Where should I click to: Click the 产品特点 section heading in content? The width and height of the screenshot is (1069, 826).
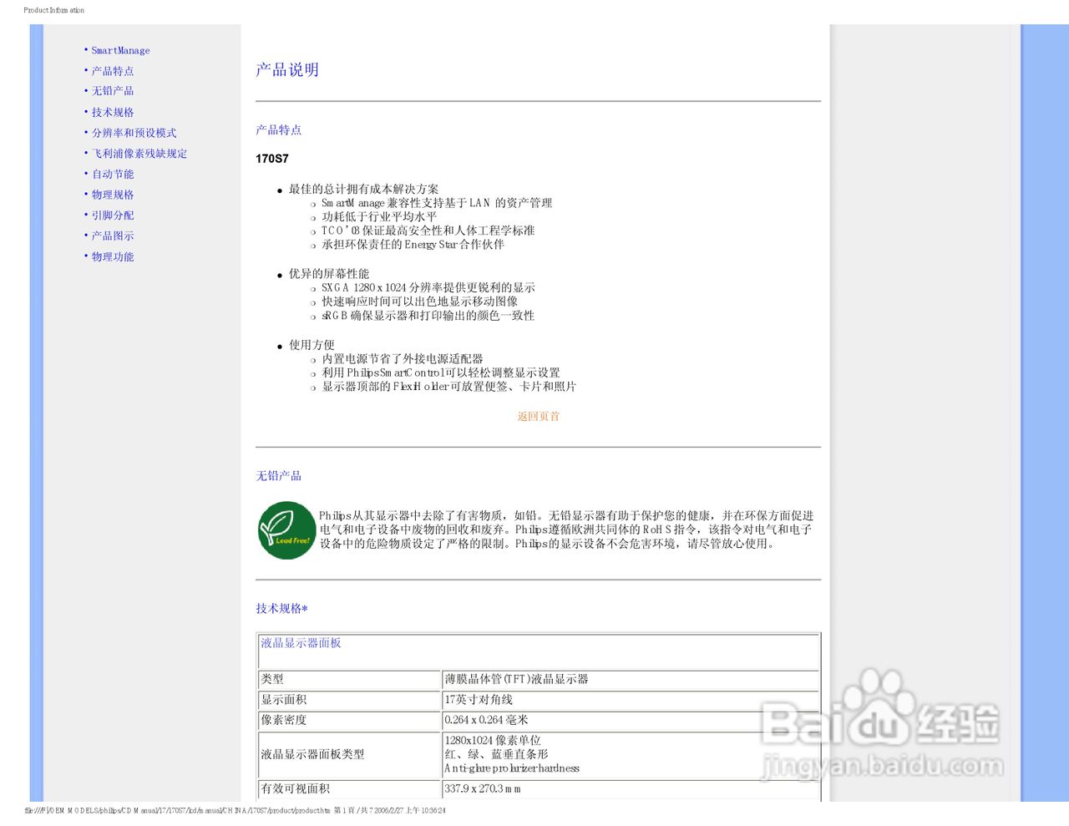tap(279, 130)
